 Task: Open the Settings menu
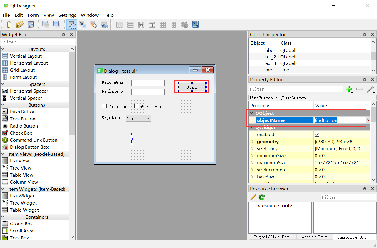[x=67, y=15]
